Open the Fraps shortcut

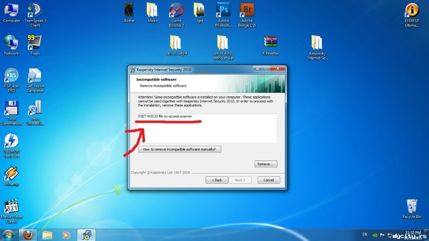[35, 45]
